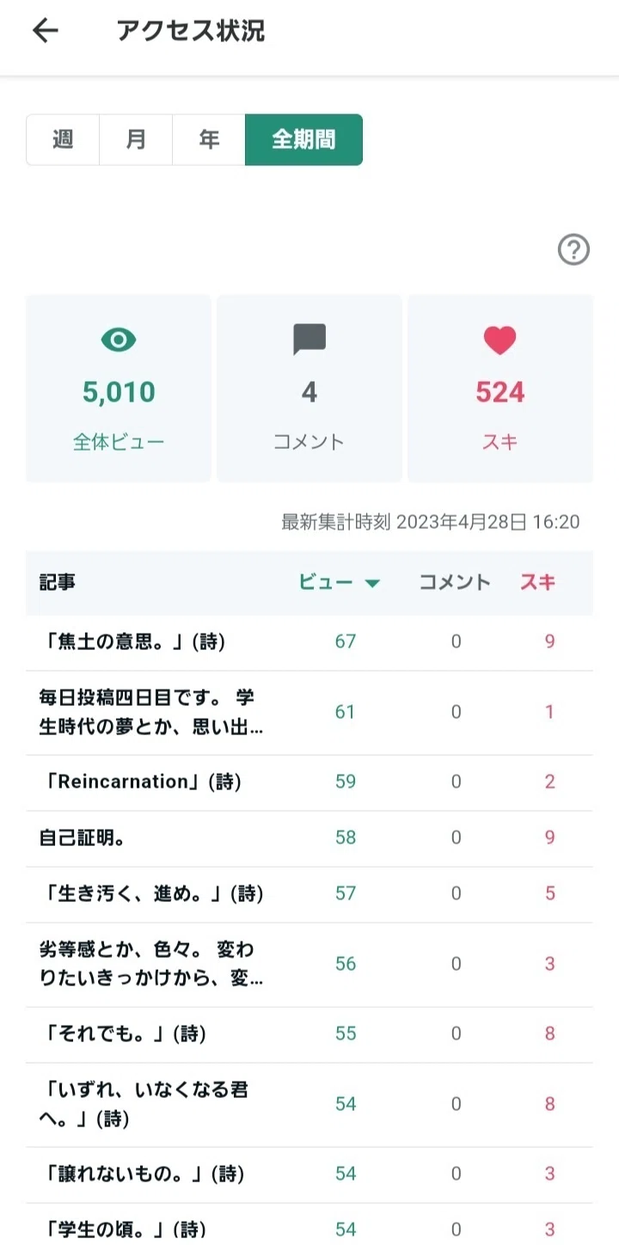Tap the comment bubble icon
The image size is (619, 1245).
(x=309, y=340)
